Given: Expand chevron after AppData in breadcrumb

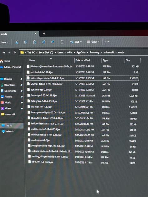Looking at the screenshot, I should click(87, 52).
